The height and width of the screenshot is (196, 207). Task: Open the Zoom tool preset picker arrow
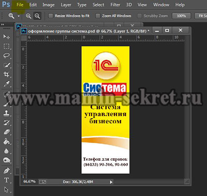[x=19, y=16]
